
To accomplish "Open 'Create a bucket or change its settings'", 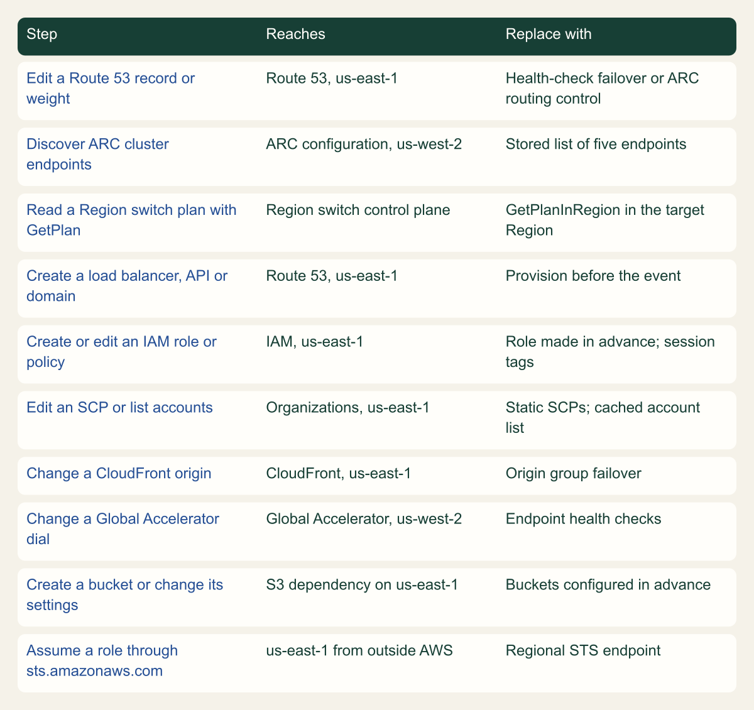I will click(x=125, y=594).
